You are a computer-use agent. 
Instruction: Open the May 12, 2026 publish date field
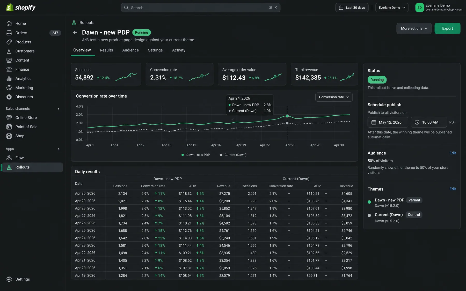click(x=388, y=122)
